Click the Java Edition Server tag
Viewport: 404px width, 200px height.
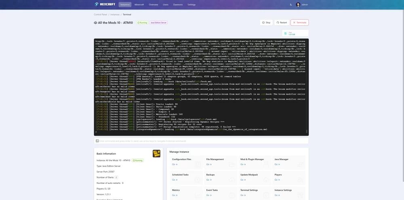coord(158,23)
